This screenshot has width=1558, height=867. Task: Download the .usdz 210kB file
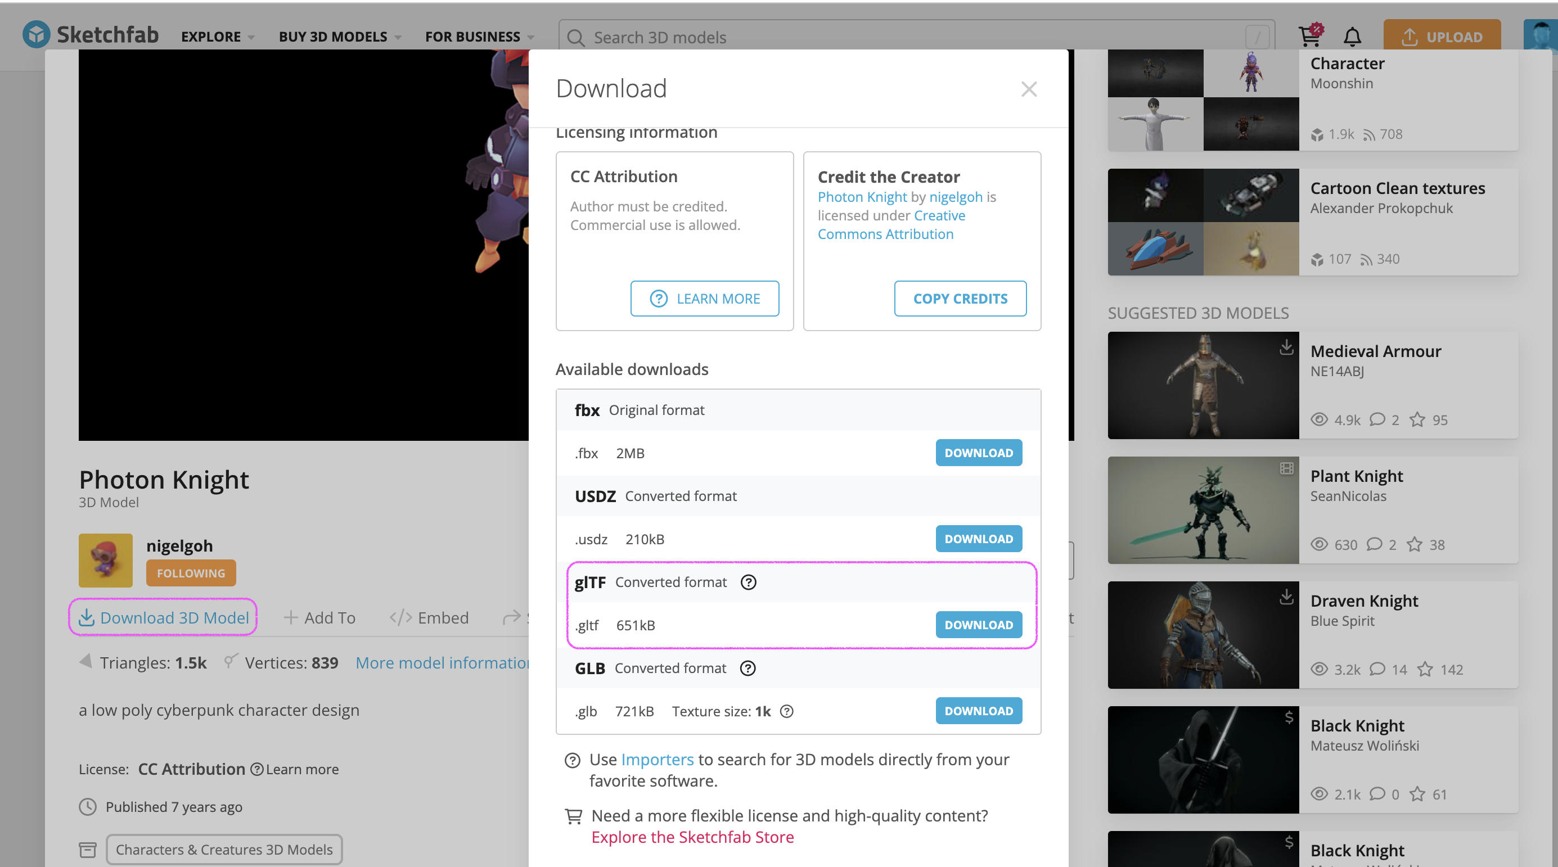point(979,539)
